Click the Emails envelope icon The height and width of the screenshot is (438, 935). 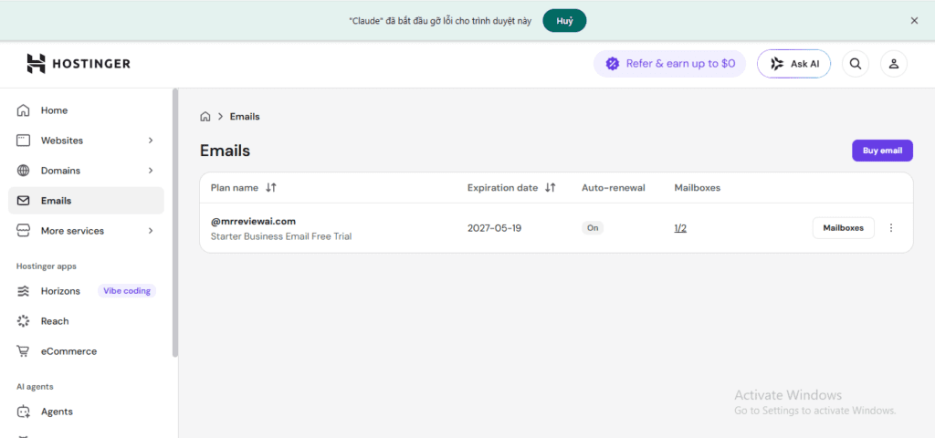(x=23, y=201)
